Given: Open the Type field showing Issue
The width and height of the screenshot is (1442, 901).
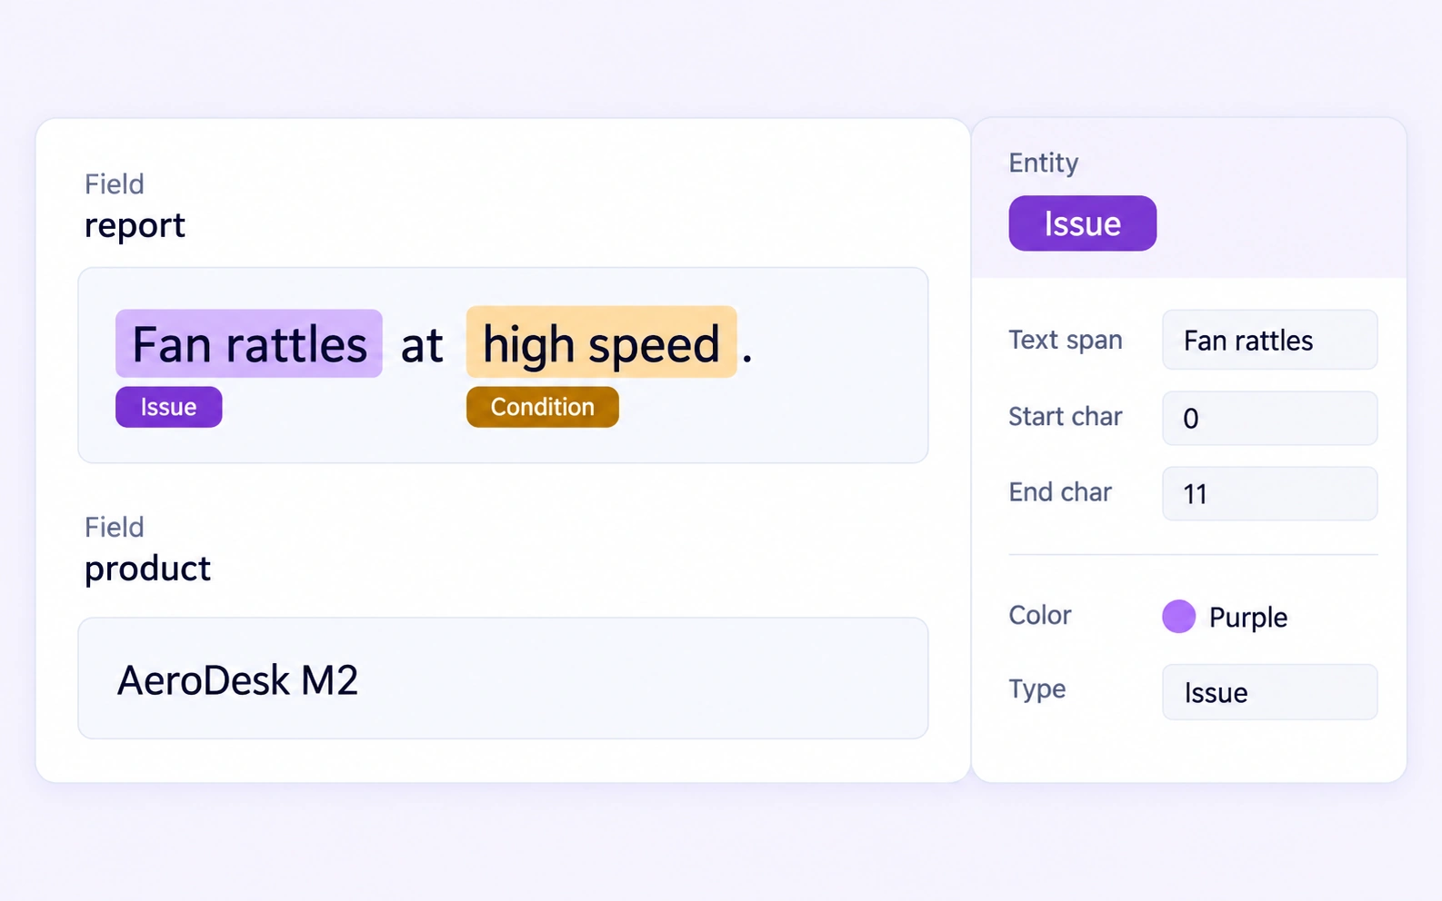Looking at the screenshot, I should 1269,692.
